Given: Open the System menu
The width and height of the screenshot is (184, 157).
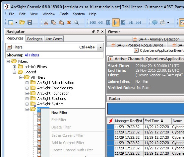Looking at the screenshot, I should [79, 14].
